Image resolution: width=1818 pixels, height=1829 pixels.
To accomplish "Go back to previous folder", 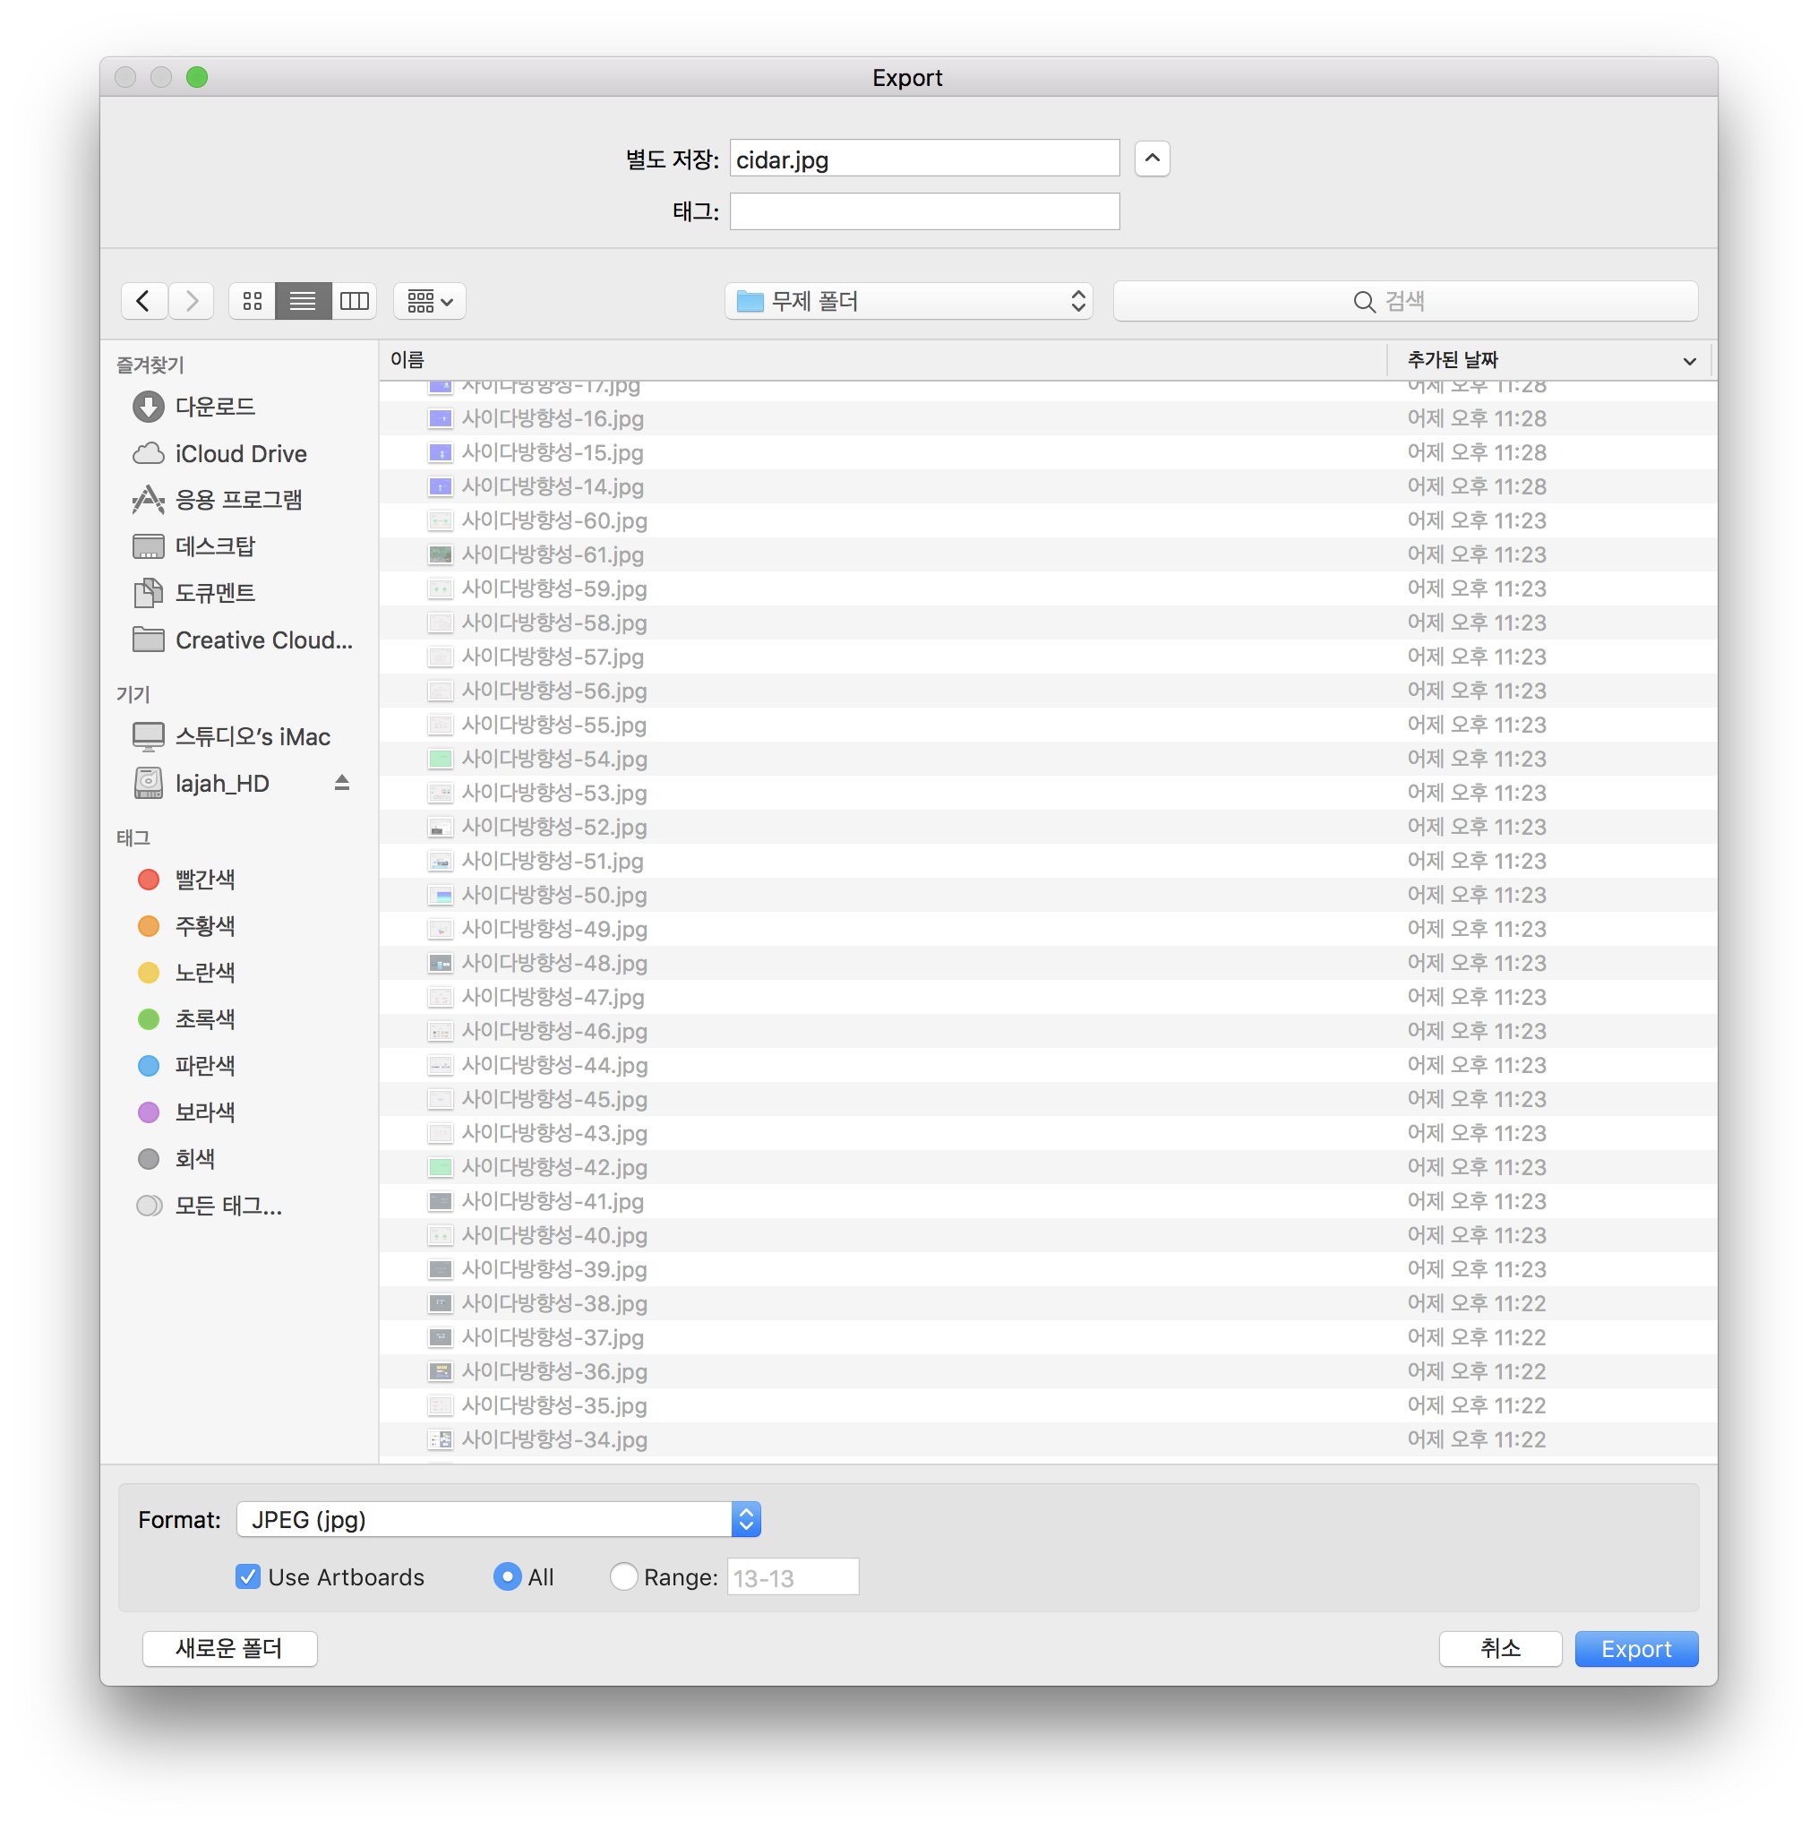I will coord(144,301).
